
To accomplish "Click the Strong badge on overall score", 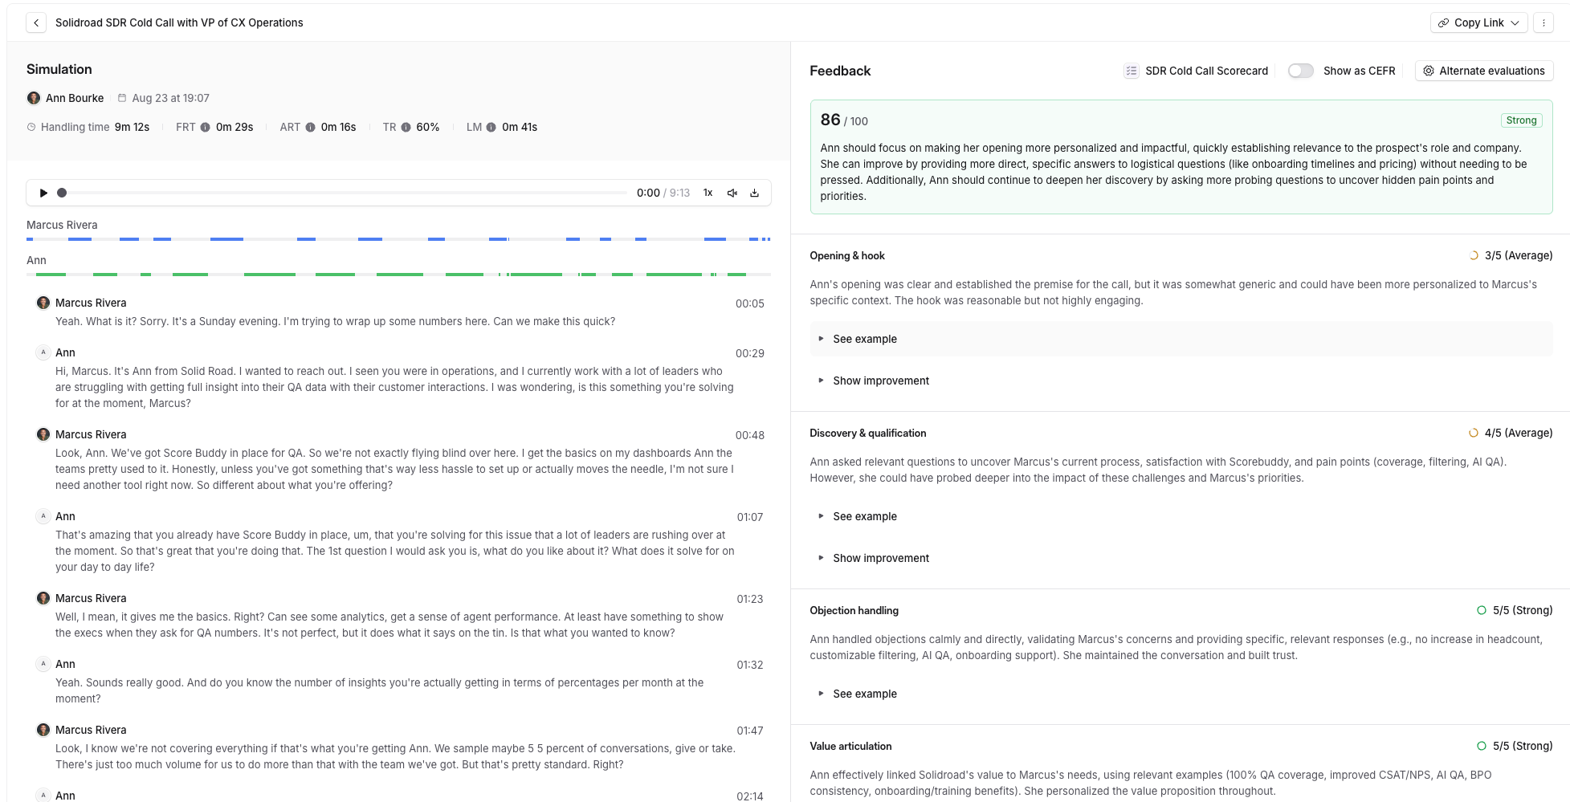I will 1521,120.
